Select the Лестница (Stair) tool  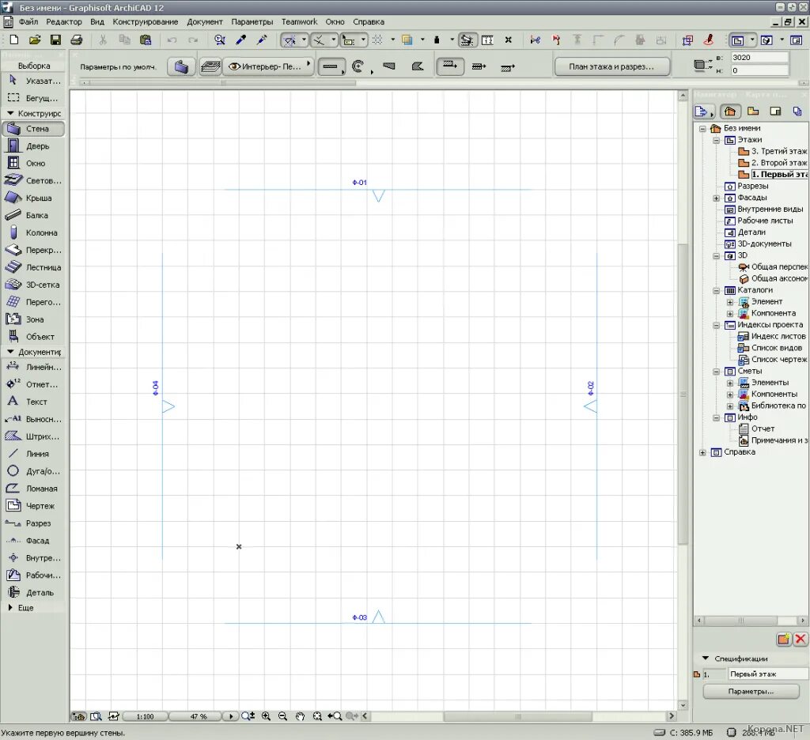pyautogui.click(x=34, y=267)
